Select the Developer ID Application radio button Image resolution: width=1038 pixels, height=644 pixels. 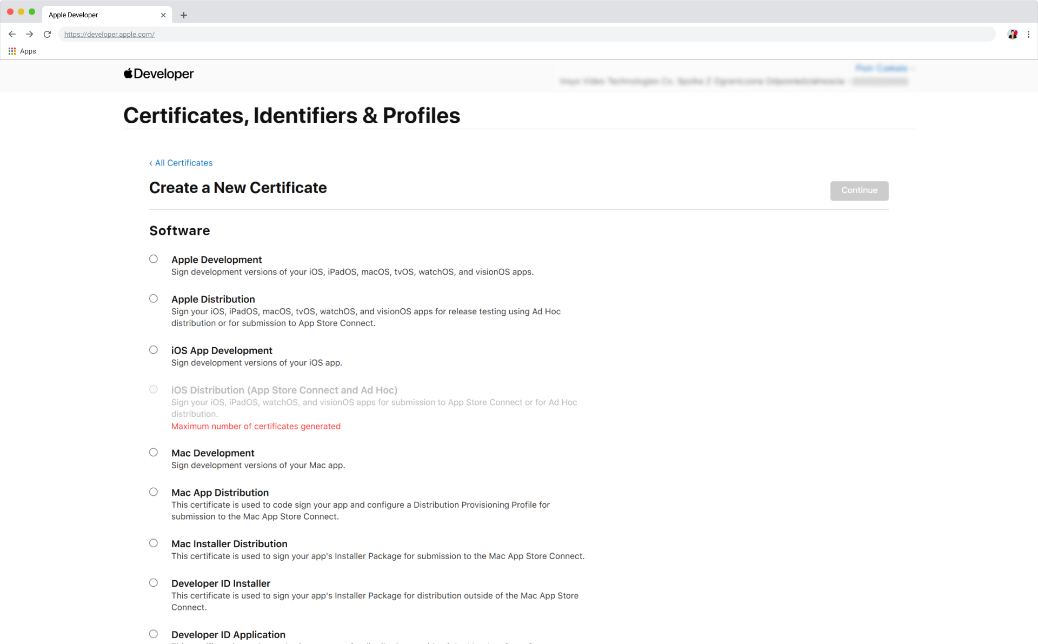(x=154, y=634)
